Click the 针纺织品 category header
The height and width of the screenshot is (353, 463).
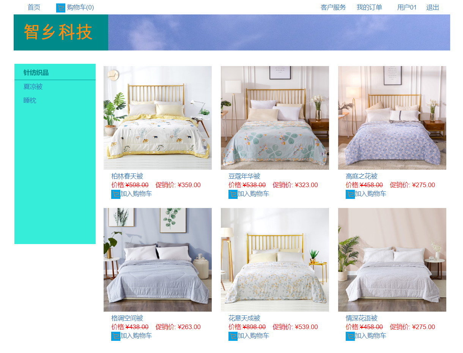tap(36, 72)
